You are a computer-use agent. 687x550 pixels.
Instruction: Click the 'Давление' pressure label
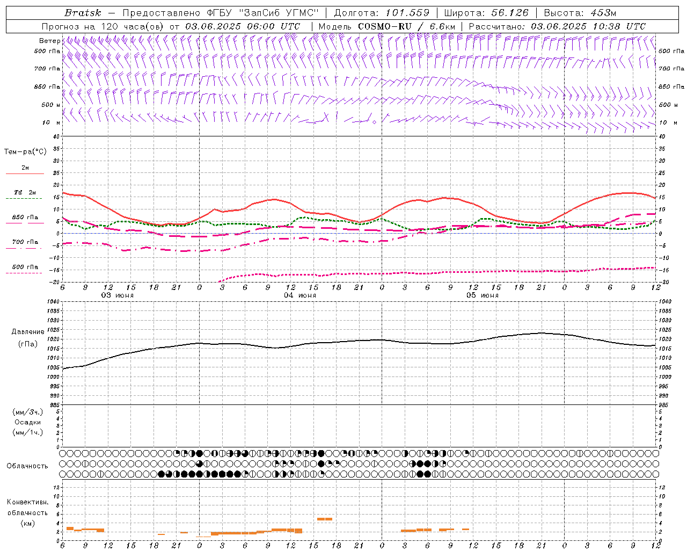pos(28,332)
